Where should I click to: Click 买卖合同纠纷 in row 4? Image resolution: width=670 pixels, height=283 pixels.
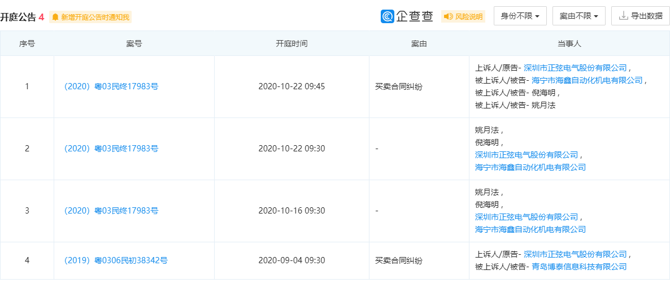(x=399, y=260)
